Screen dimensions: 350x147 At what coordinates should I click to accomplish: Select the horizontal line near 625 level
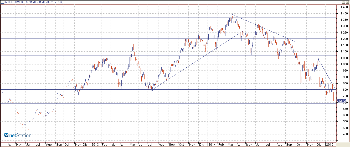point(168,112)
